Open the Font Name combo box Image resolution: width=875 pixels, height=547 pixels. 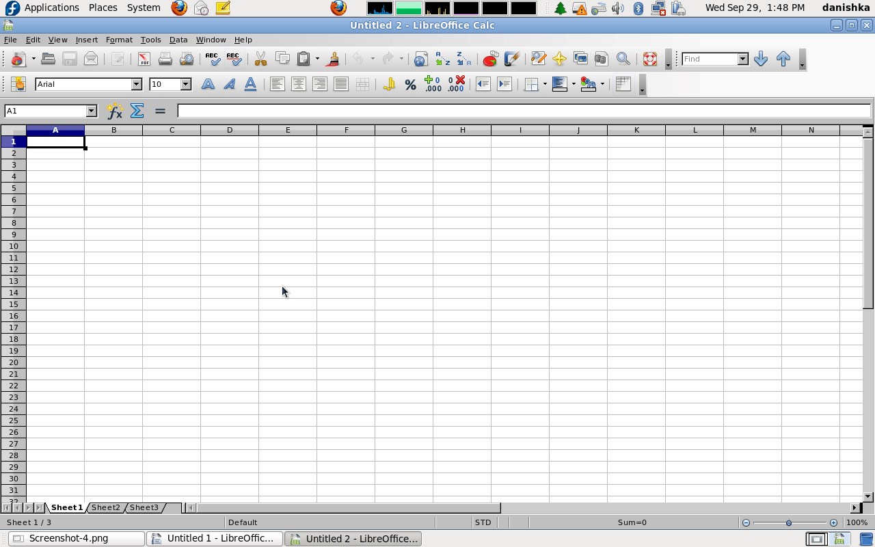tap(88, 84)
